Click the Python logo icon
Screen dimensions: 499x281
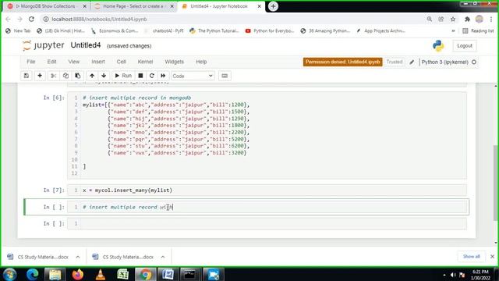pyautogui.click(x=438, y=46)
